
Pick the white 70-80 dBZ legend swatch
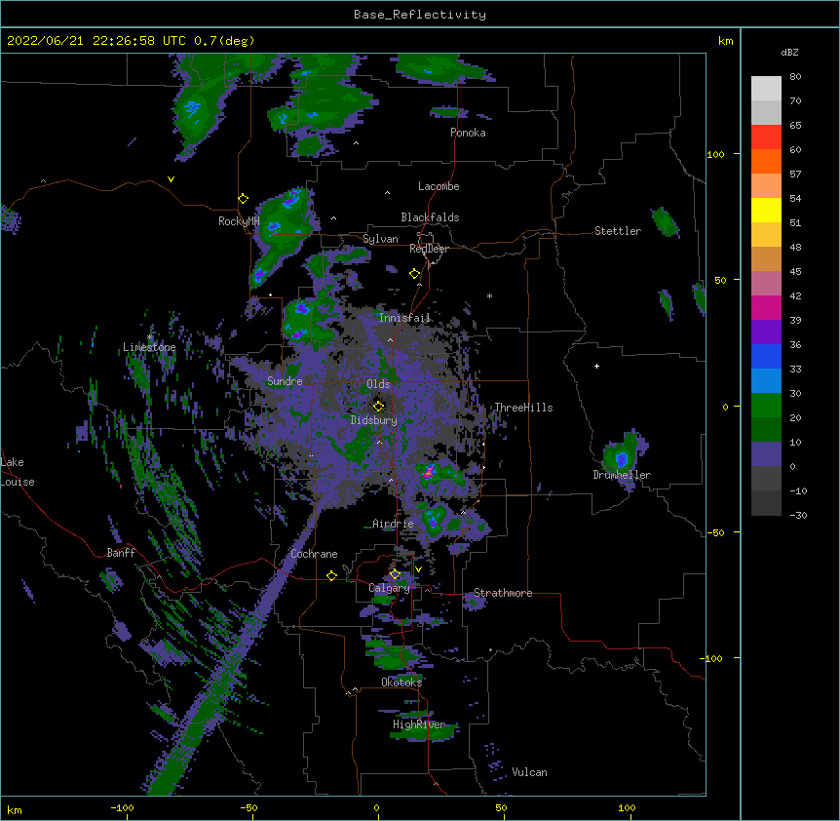pos(766,89)
